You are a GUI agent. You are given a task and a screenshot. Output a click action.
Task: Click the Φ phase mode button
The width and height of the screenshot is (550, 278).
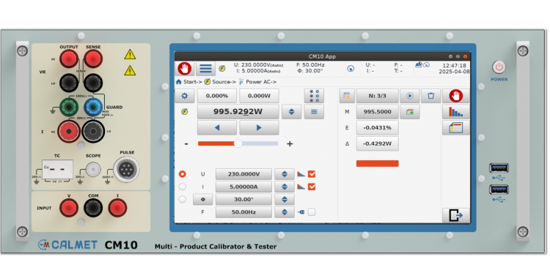(202, 200)
